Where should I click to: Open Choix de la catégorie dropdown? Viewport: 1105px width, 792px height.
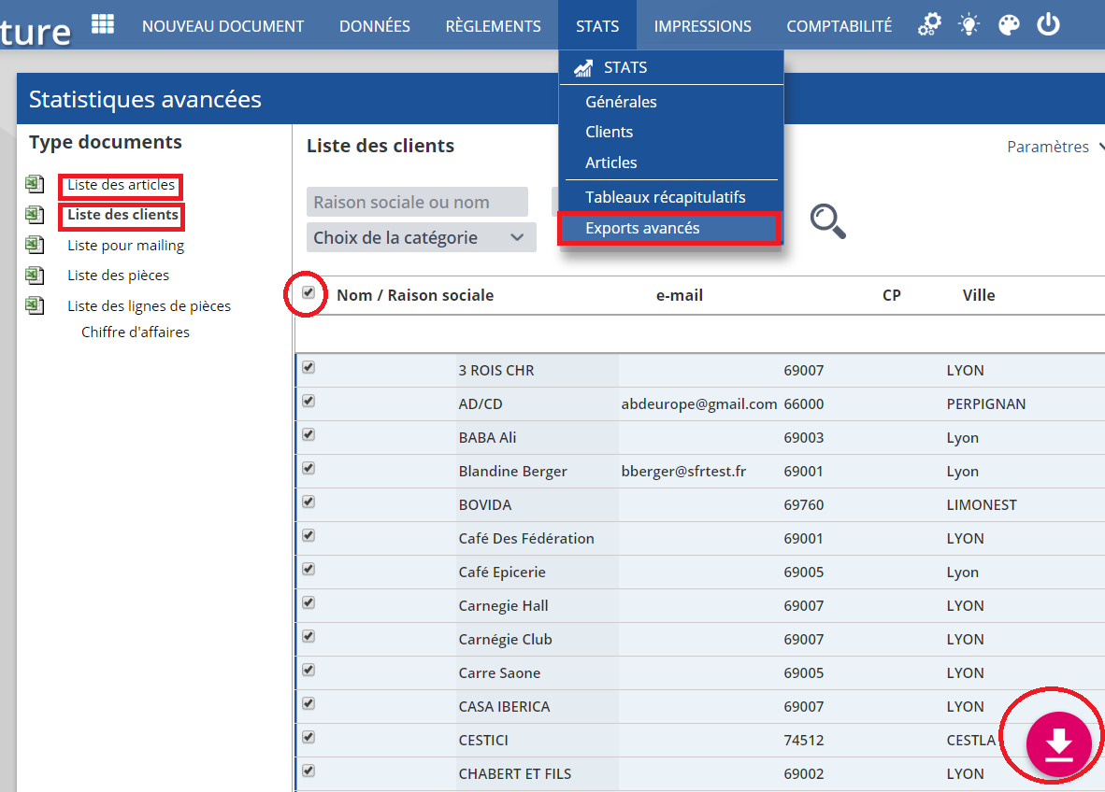coord(422,237)
